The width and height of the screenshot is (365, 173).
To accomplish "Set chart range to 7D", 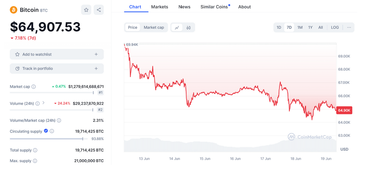I will pos(289,27).
